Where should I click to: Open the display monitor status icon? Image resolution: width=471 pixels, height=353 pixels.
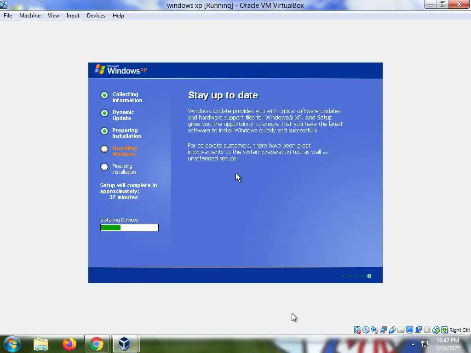[409, 330]
